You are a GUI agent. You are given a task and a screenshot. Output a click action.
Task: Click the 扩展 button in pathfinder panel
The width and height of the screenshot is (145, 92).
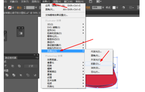[x=31, y=66]
